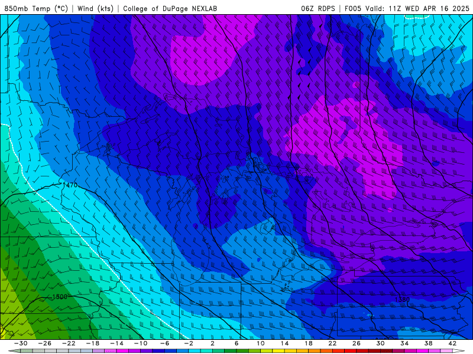Screen dimensions: 473x354
Task: Click the -2 color scale label
Action: (189, 343)
